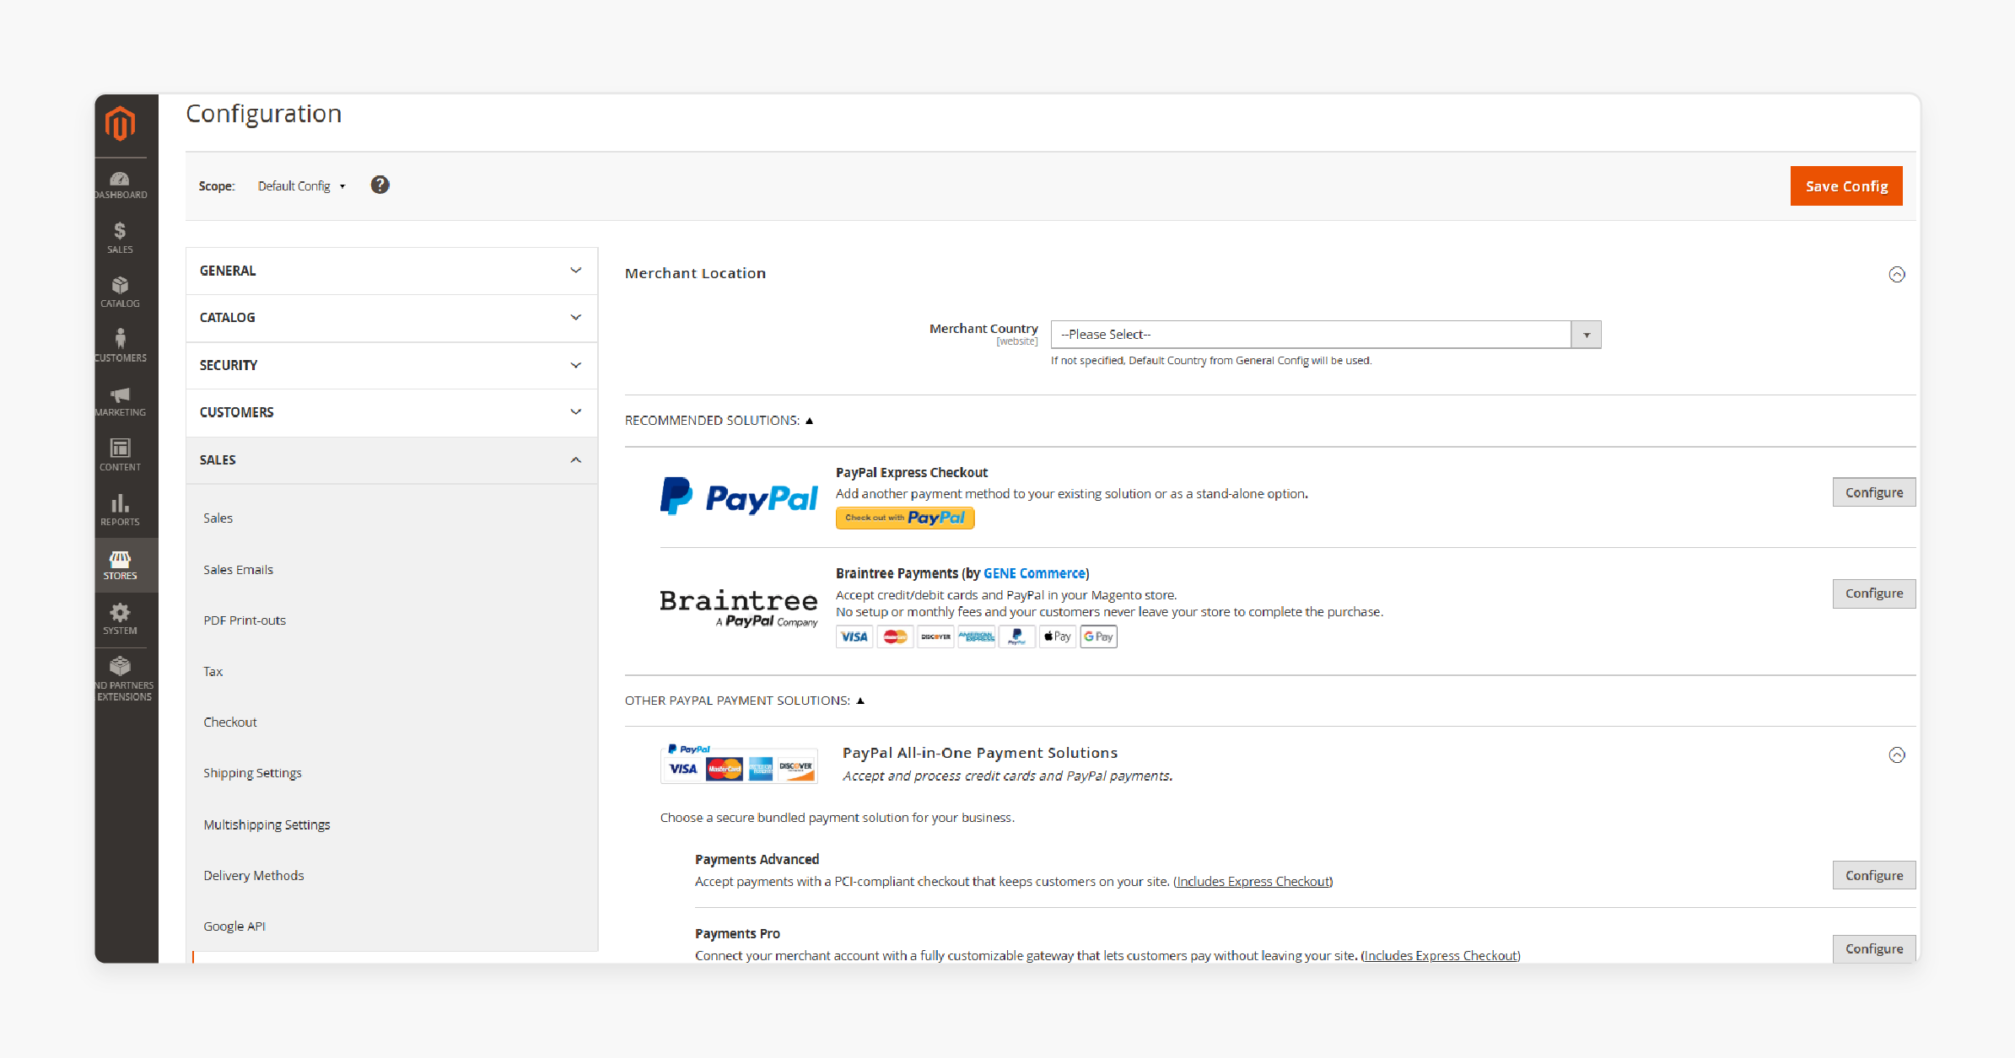
Task: Configure Braintree Payments
Action: coord(1874,593)
